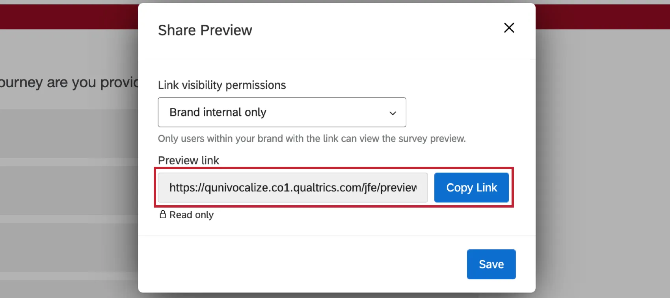Screen dimensions: 670x298
Task: Click the Share Preview dialog title
Action: click(x=205, y=30)
